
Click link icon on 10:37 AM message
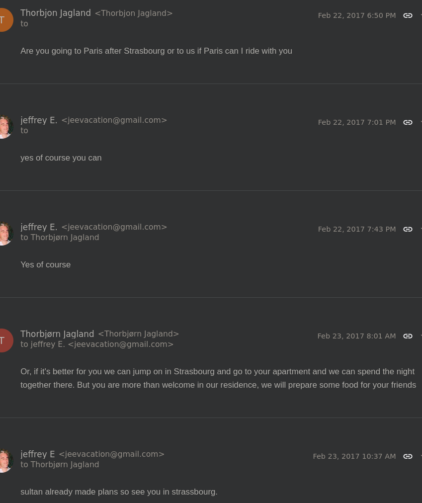(x=408, y=456)
